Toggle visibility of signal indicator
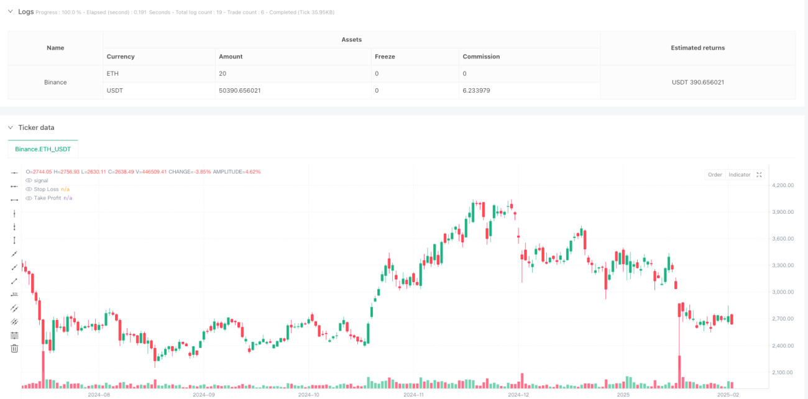808x399 pixels. click(29, 180)
